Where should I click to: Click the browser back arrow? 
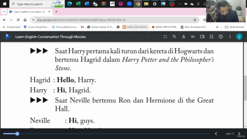(4, 20)
